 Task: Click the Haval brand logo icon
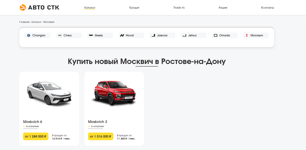pyautogui.click(x=122, y=35)
